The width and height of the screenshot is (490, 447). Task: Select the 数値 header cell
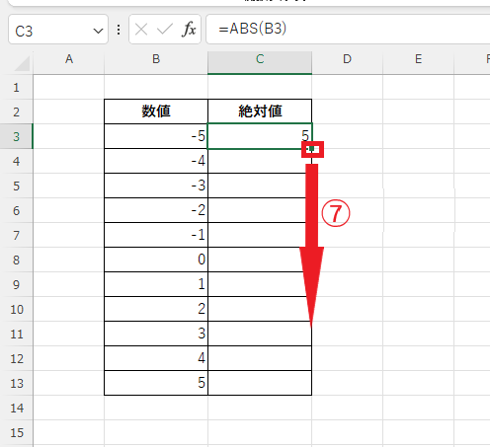[x=156, y=112]
